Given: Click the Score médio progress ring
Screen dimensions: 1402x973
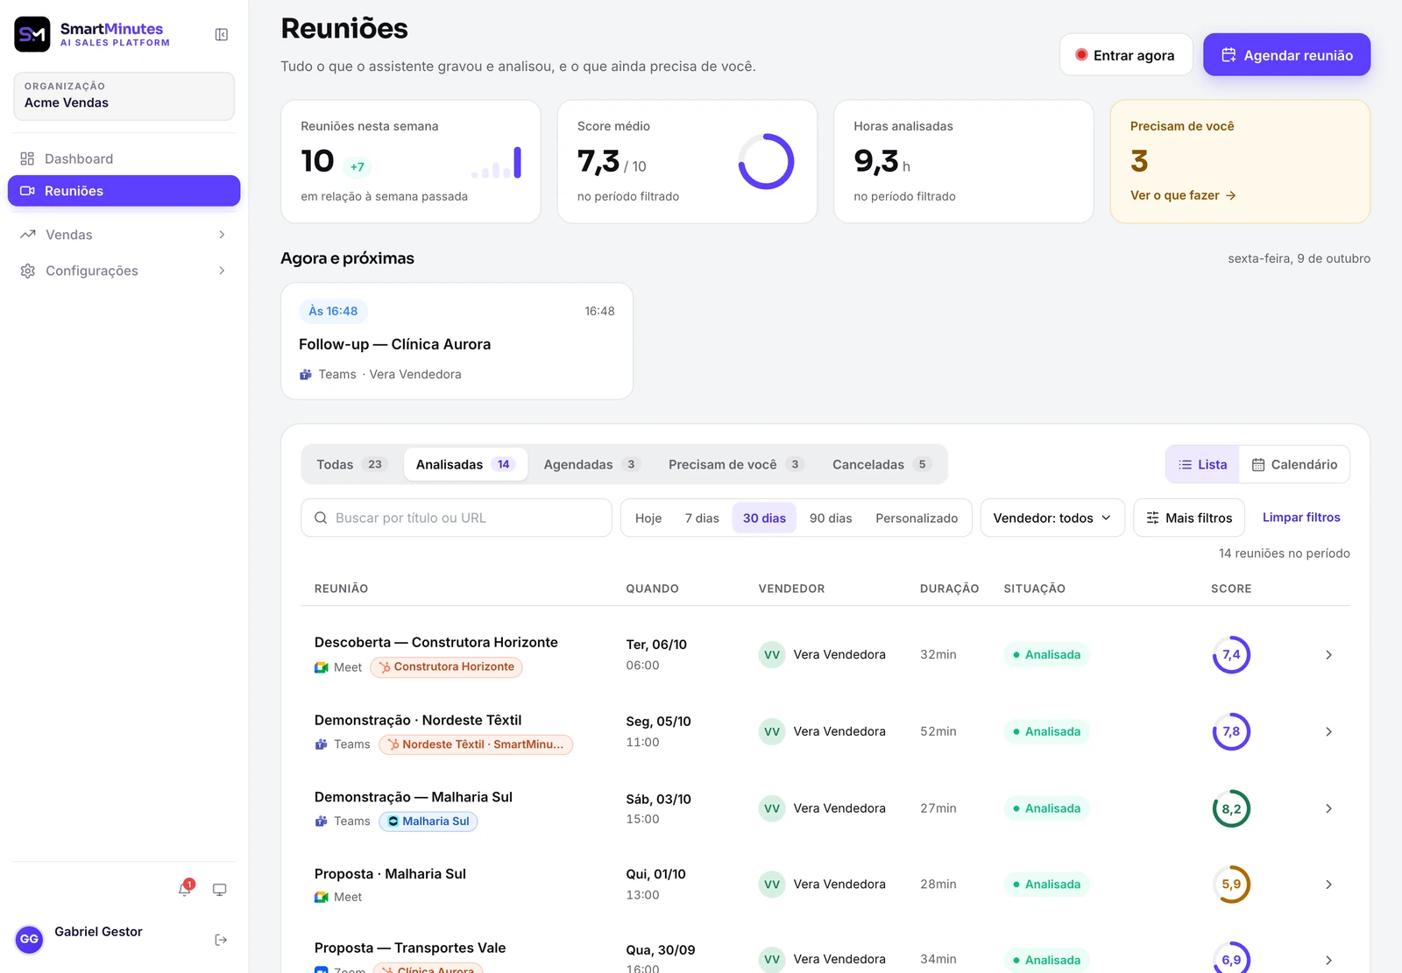Looking at the screenshot, I should pyautogui.click(x=766, y=161).
